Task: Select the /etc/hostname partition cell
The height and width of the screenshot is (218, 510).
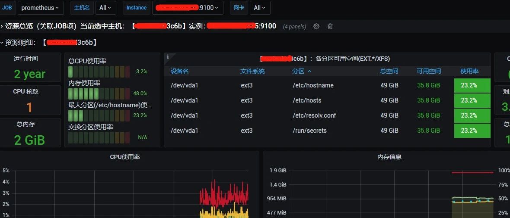Action: (313, 85)
